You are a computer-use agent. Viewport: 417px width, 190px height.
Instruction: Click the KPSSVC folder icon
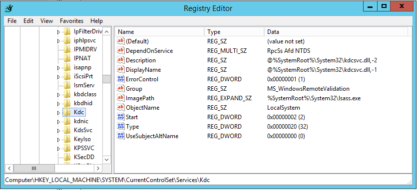(67, 148)
